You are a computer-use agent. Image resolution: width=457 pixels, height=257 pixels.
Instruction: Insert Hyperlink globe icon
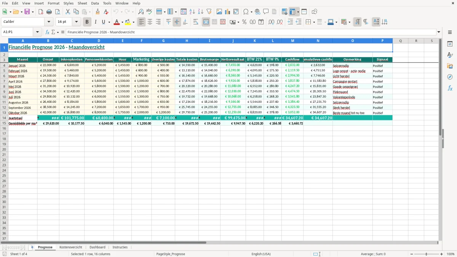(x=257, y=12)
